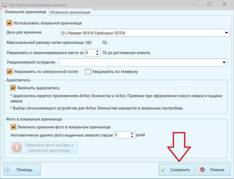Open the Облачное хранилище tab
The image size is (234, 179).
coord(70,12)
